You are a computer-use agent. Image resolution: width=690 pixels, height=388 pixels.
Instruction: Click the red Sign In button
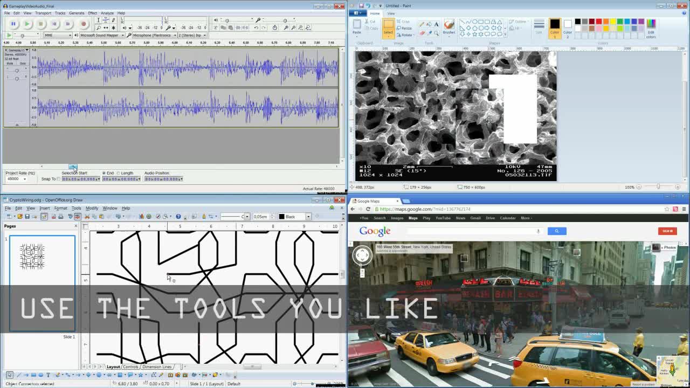[667, 231]
